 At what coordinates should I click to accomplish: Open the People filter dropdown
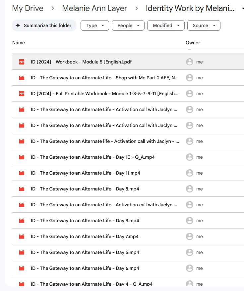point(128,25)
